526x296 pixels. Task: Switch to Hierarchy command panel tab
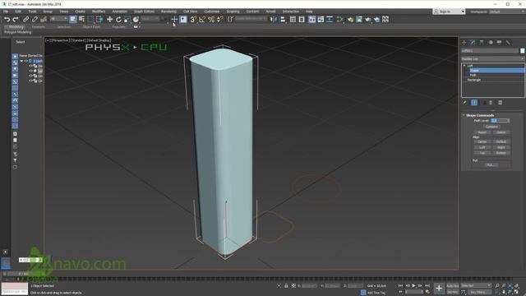click(x=482, y=43)
